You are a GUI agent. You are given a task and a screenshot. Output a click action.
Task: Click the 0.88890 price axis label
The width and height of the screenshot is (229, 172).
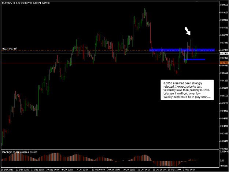(224, 20)
